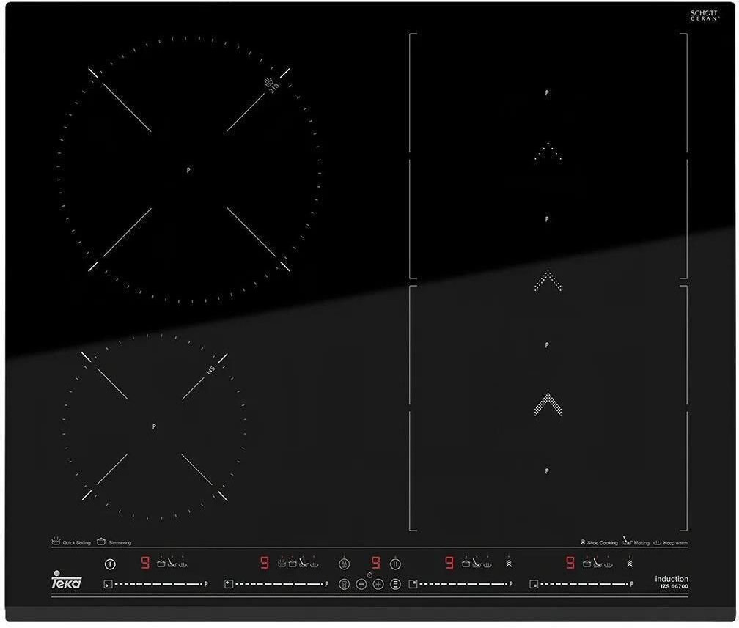This screenshot has height=628, width=739.
Task: Select the bottom-right zone selector square
Action: [534, 585]
